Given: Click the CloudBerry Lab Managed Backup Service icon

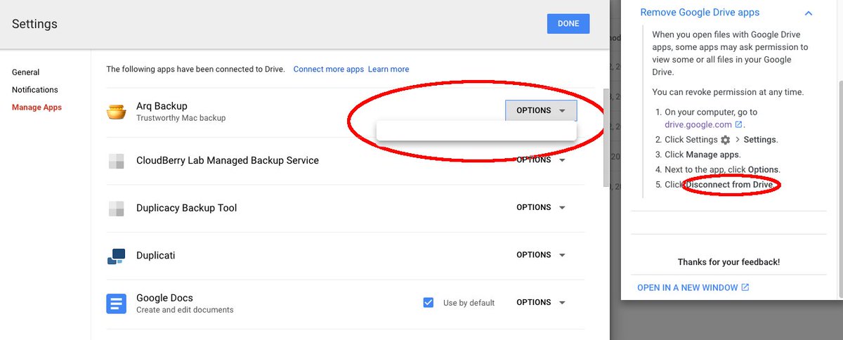Looking at the screenshot, I should click(x=116, y=161).
